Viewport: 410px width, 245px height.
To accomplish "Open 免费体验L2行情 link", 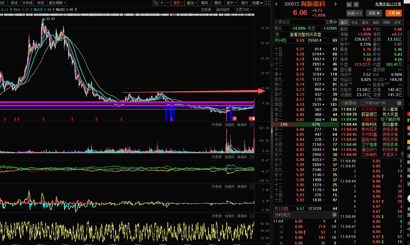I will click(388, 4).
